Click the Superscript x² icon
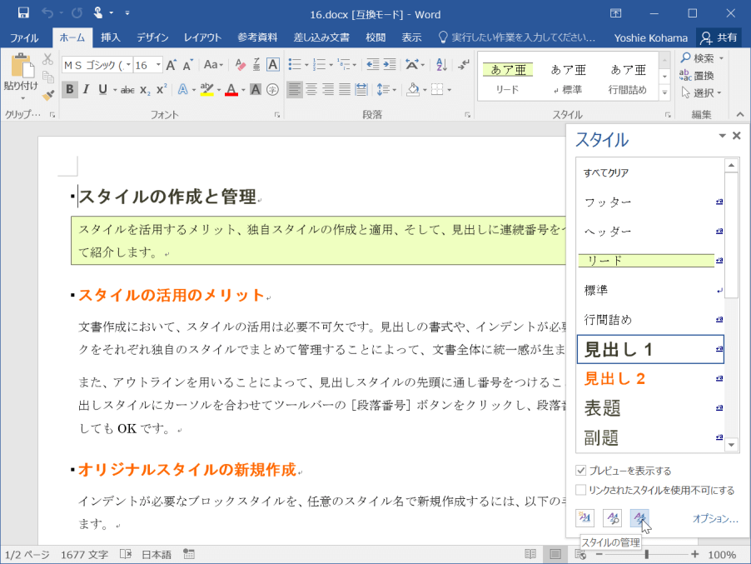Viewport: 751px width, 564px height. click(162, 89)
